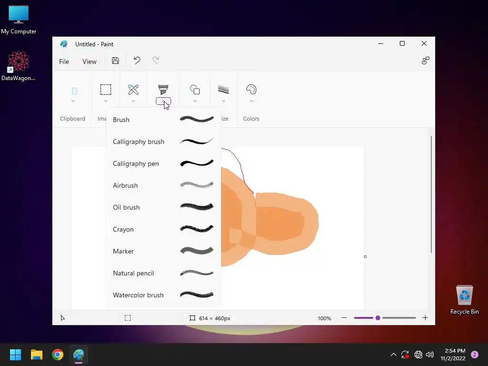This screenshot has height=366, width=488.
Task: Select the My Computer desktop icon
Action: tap(19, 20)
